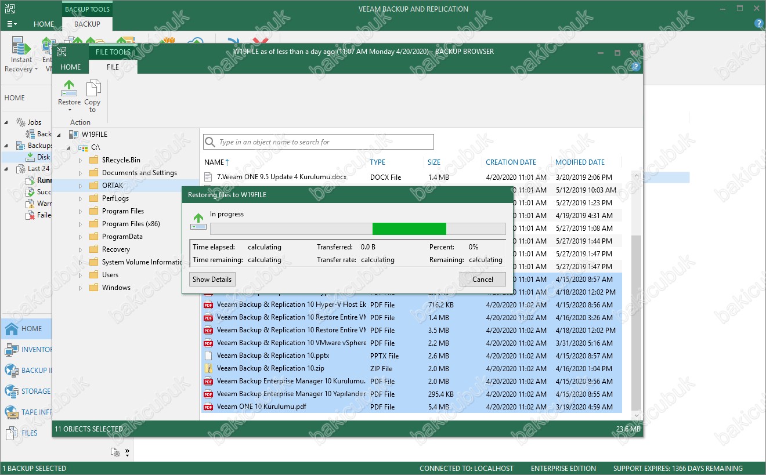This screenshot has width=766, height=475.
Task: Sort by NAME column header
Action: 217,162
